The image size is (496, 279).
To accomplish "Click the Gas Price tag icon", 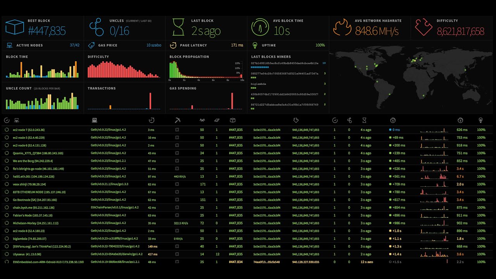I will coord(91,45).
